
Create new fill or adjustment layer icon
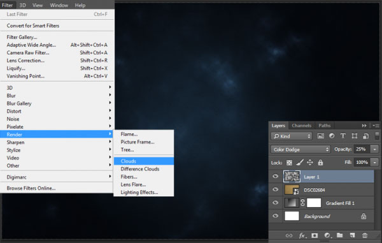point(327,235)
